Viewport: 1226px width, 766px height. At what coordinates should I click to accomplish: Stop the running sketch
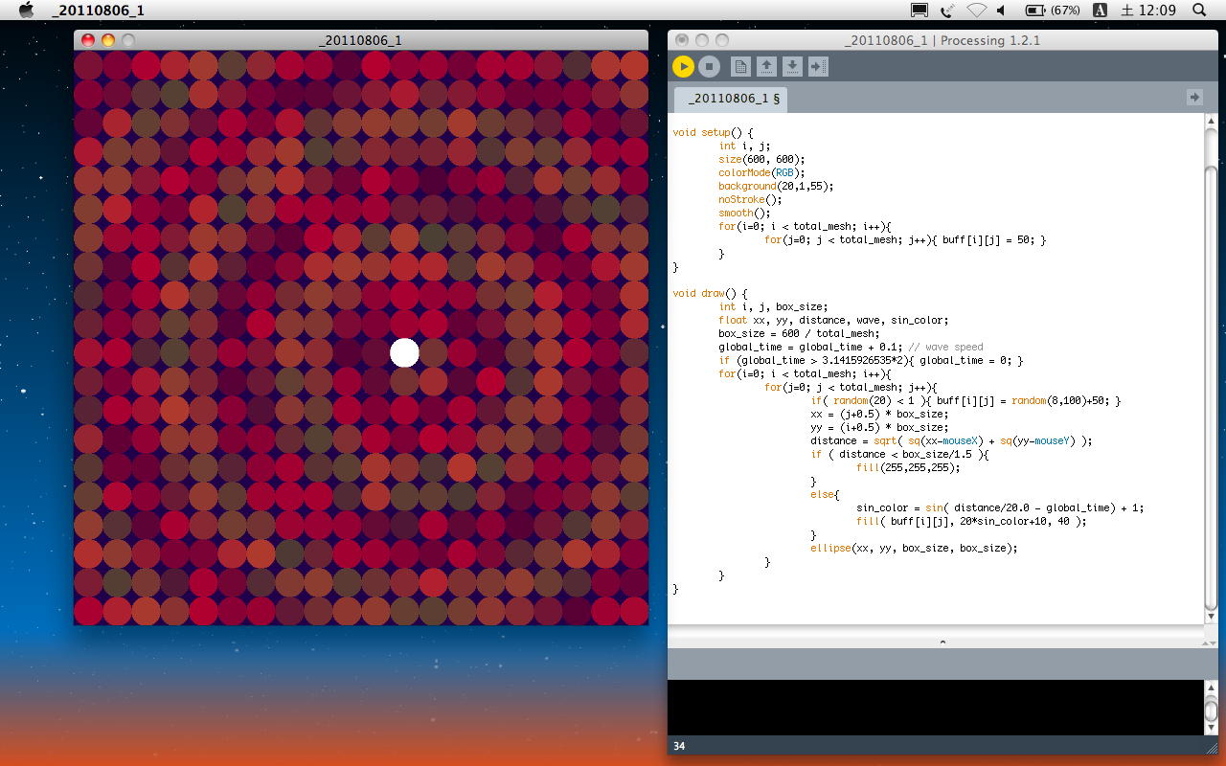[709, 66]
